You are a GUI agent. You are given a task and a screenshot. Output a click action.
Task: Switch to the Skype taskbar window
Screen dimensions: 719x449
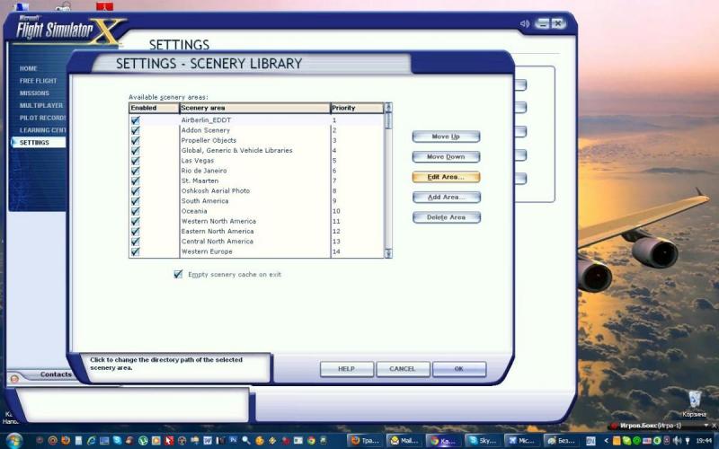[x=484, y=441]
